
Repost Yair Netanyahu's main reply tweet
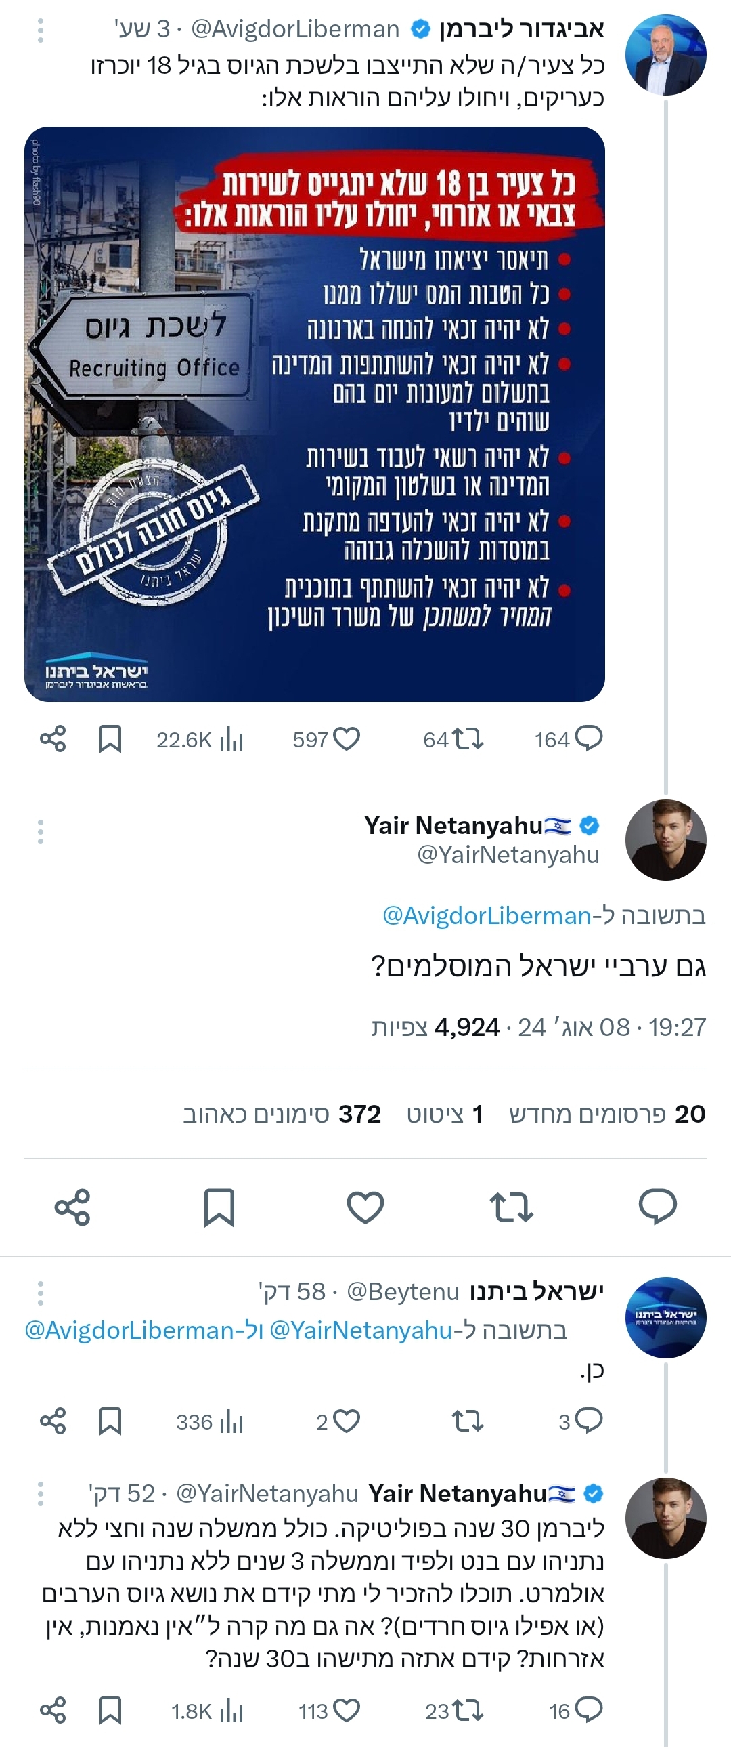click(512, 1207)
